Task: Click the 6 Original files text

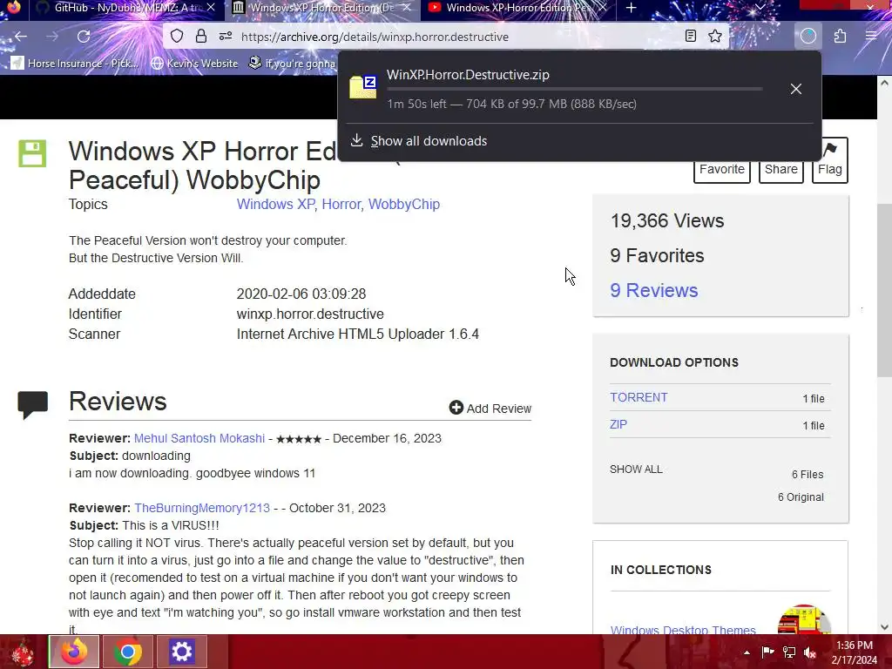Action: (801, 497)
